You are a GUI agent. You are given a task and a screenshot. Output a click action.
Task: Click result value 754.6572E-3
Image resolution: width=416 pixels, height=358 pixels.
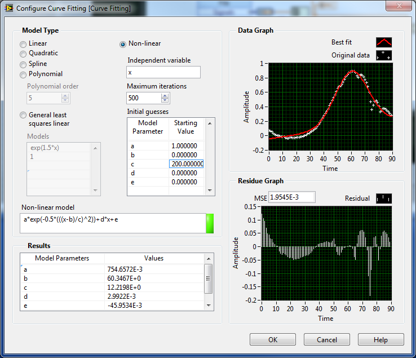point(154,269)
